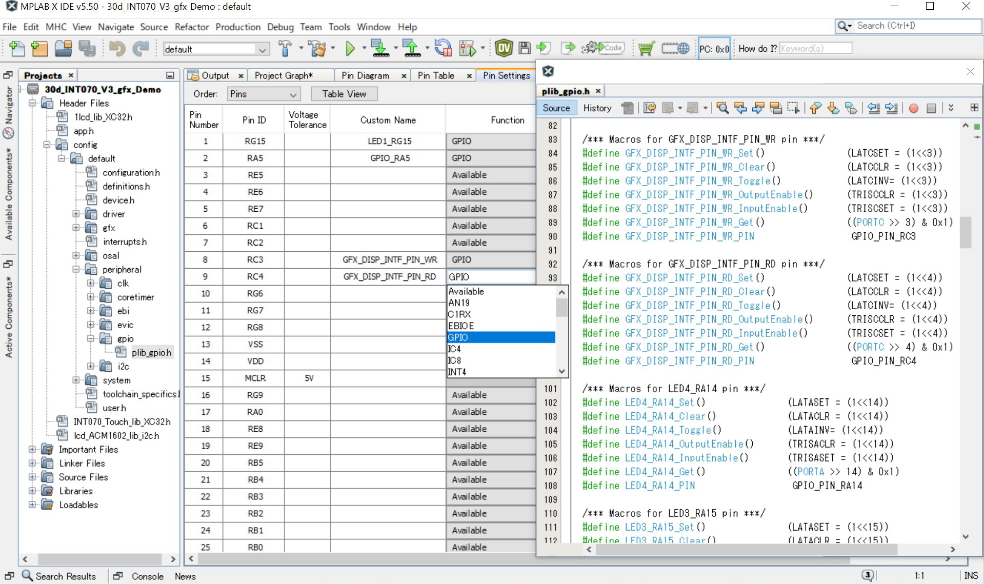Click the MHC save floppy icon
The width and height of the screenshot is (984, 584).
(525, 49)
